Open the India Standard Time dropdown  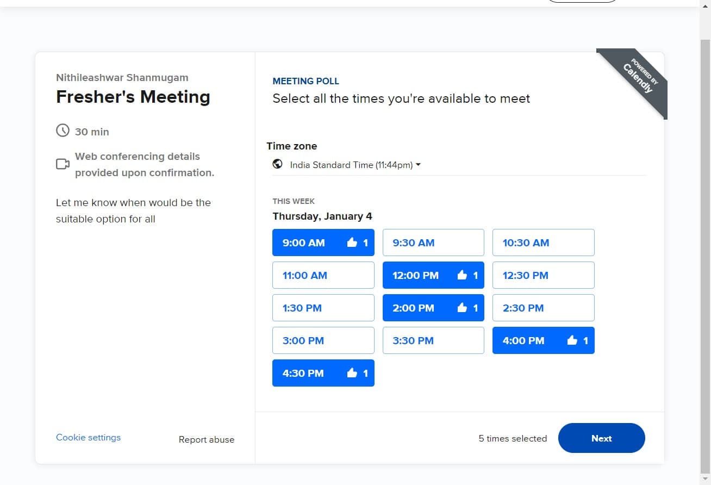point(351,165)
